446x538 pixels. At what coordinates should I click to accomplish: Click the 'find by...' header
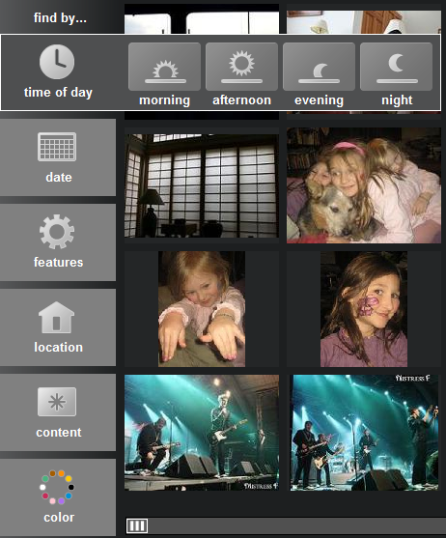pyautogui.click(x=60, y=17)
